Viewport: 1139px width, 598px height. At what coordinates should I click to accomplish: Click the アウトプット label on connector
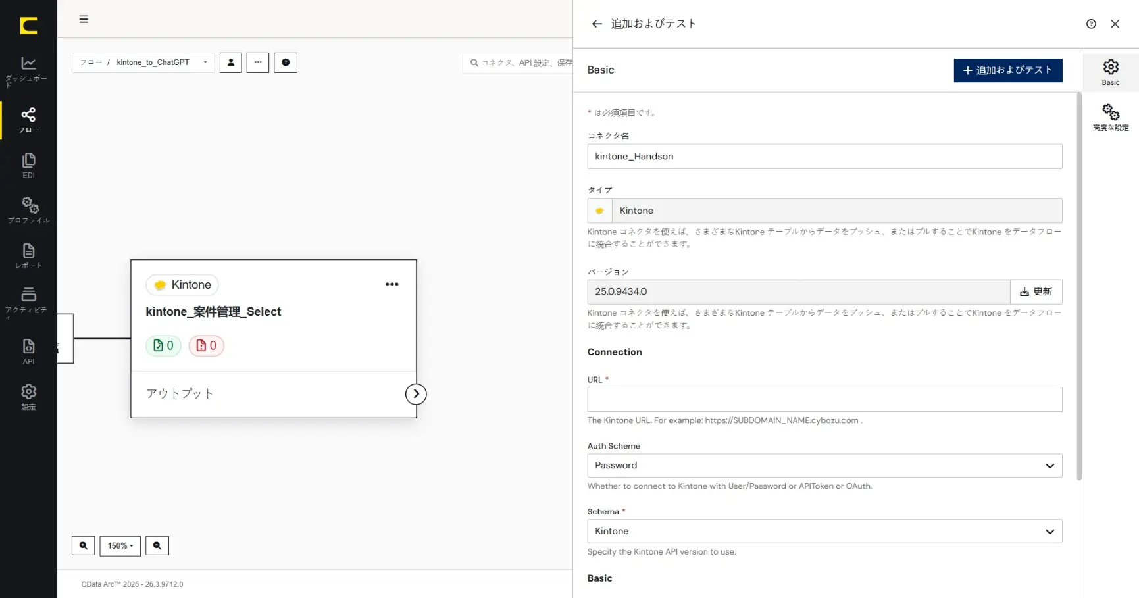point(180,393)
